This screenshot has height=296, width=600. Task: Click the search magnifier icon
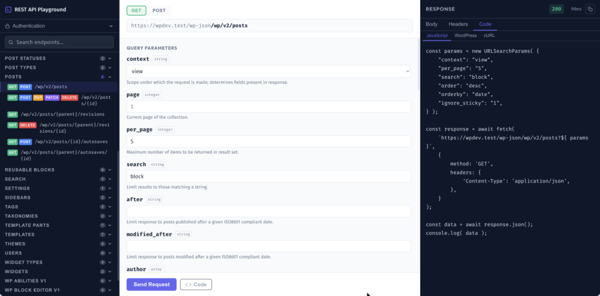click(x=11, y=42)
